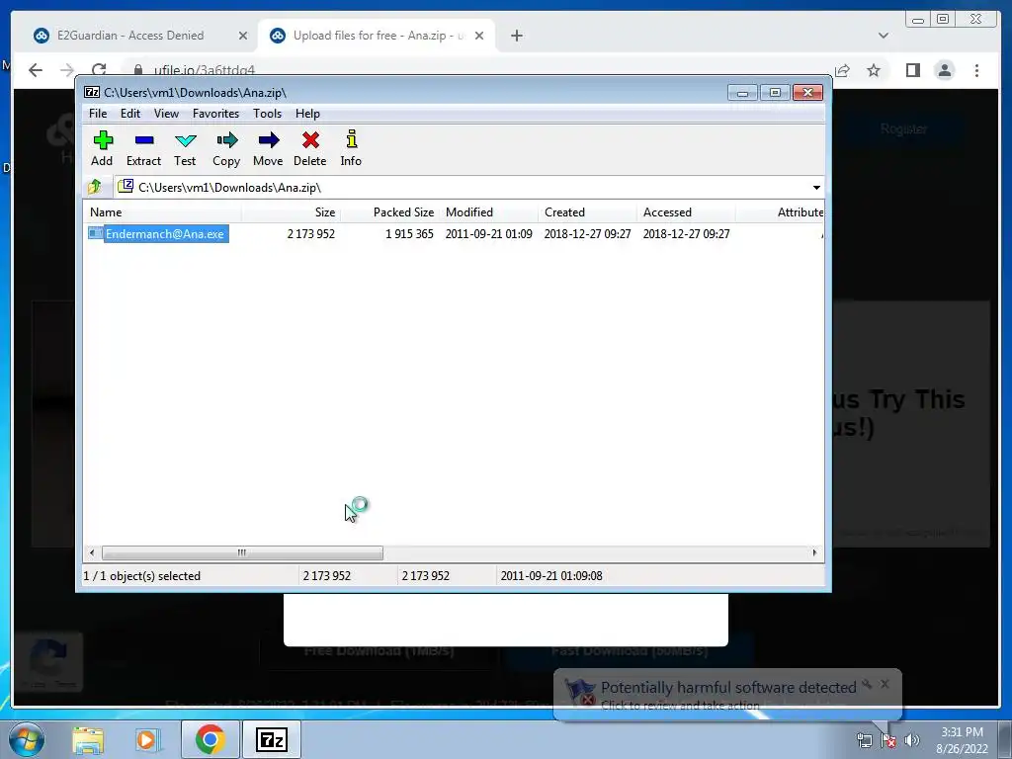The width and height of the screenshot is (1012, 759).
Task: Click the 1 915 365 packed size cell
Action: tap(409, 233)
